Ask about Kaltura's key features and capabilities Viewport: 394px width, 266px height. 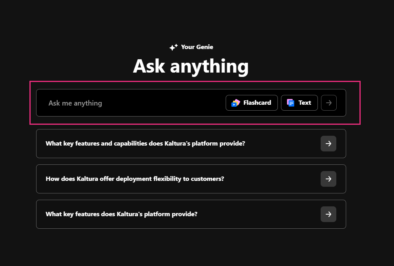click(191, 144)
